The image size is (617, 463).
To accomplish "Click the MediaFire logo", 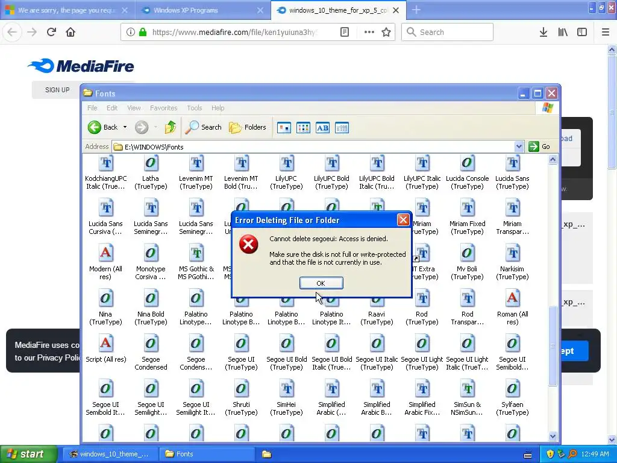I will click(81, 66).
